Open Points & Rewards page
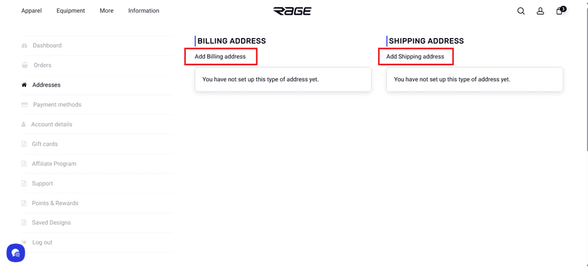The image size is (588, 268). pos(55,203)
